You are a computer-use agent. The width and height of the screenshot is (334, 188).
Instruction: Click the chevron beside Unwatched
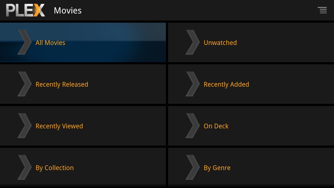(x=192, y=42)
